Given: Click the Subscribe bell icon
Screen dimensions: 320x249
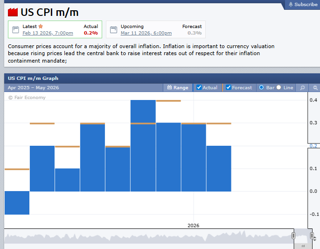Looking at the screenshot, I should tap(291, 4).
